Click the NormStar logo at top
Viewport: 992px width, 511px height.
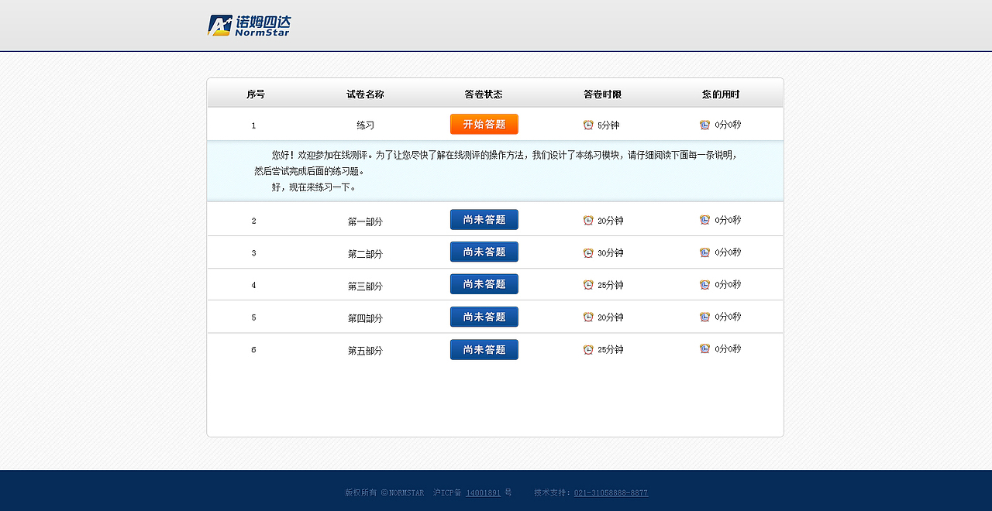[248, 24]
